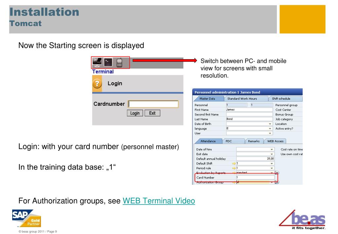Open the WEB Access tab
Image resolution: width=338 pixels, height=234 pixels.
(x=275, y=141)
